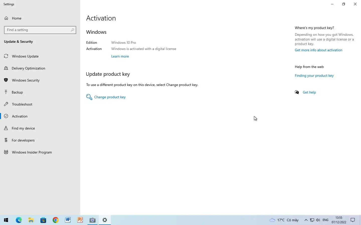Launch Microsoft Edge from the taskbar
The height and width of the screenshot is (225, 361).
pos(19,220)
